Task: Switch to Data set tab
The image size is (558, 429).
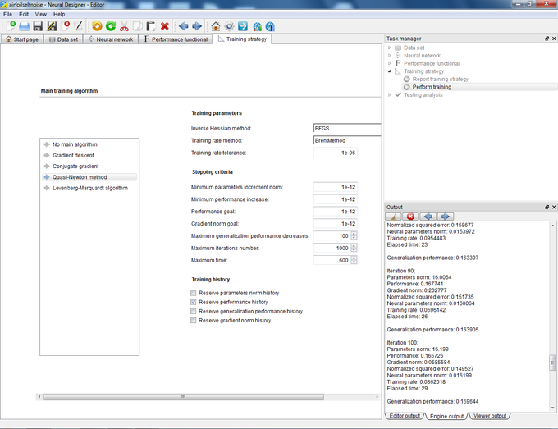Action: point(63,39)
